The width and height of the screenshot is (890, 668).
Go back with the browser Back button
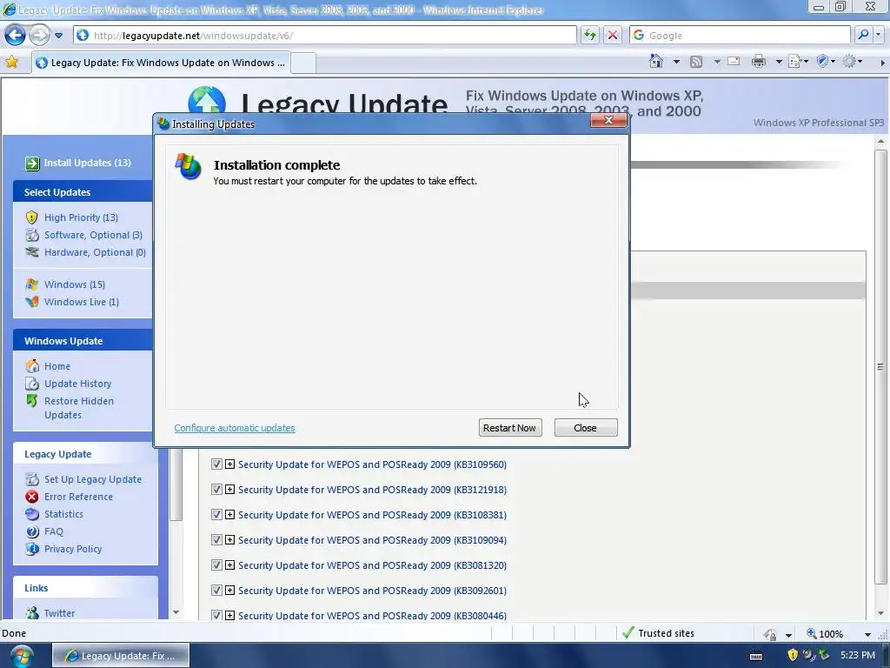pyautogui.click(x=16, y=35)
